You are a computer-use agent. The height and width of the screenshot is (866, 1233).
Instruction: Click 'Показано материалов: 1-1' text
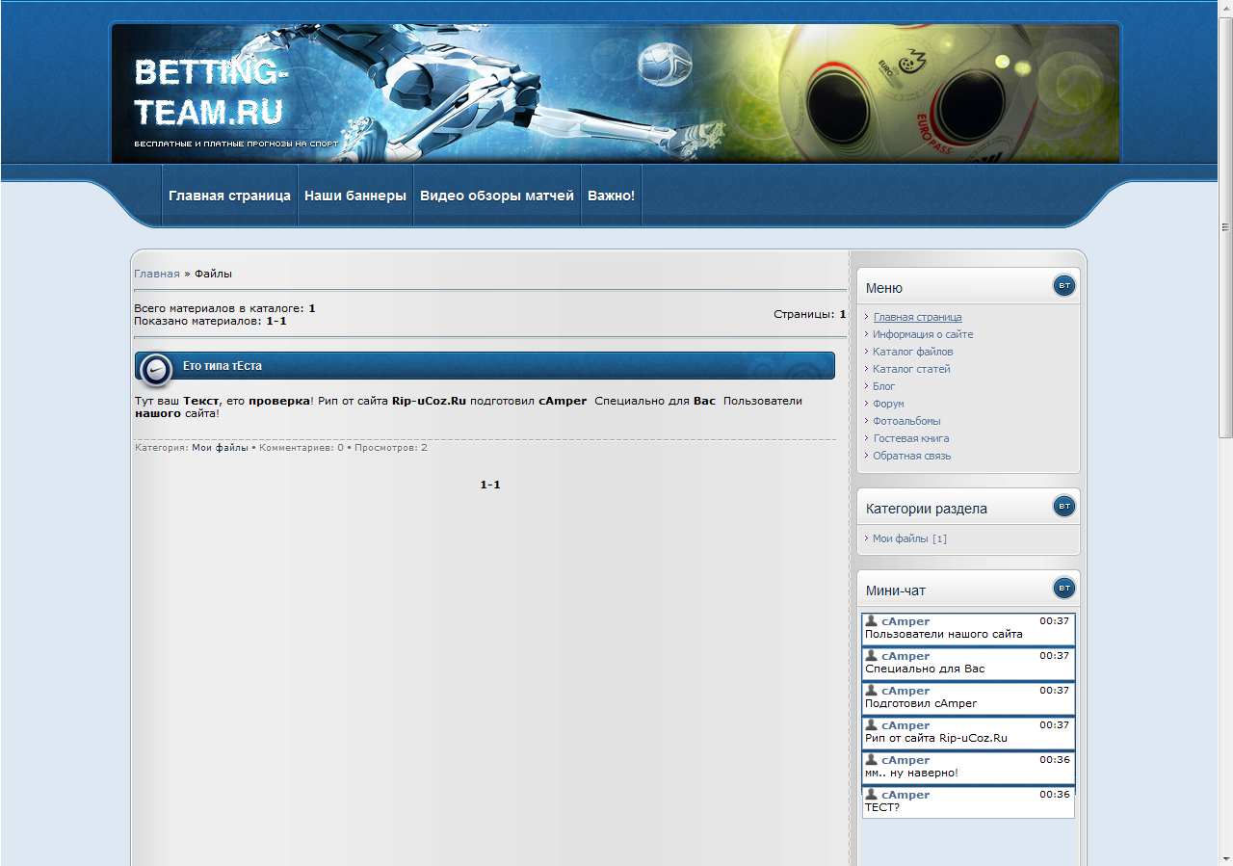point(210,321)
